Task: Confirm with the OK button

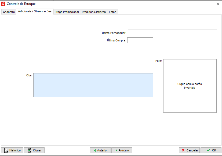Action: (211, 150)
